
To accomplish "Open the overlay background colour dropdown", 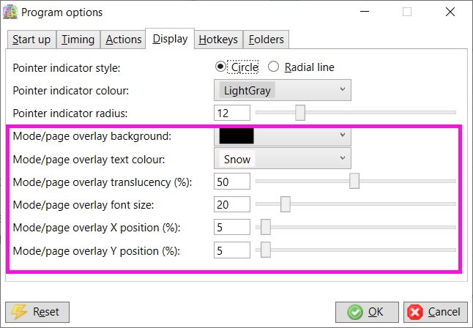I will coord(283,135).
